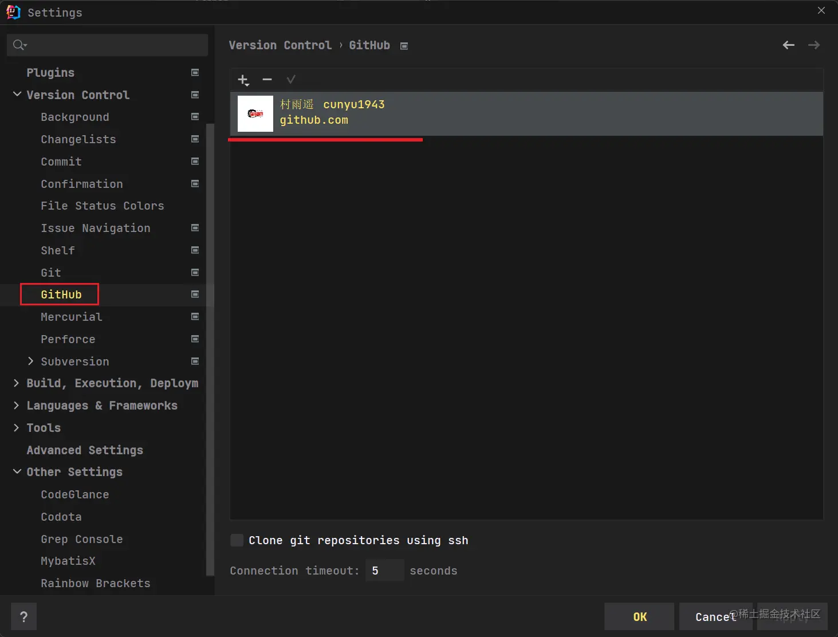The height and width of the screenshot is (637, 838).
Task: Focus the settings search field
Action: (x=107, y=45)
